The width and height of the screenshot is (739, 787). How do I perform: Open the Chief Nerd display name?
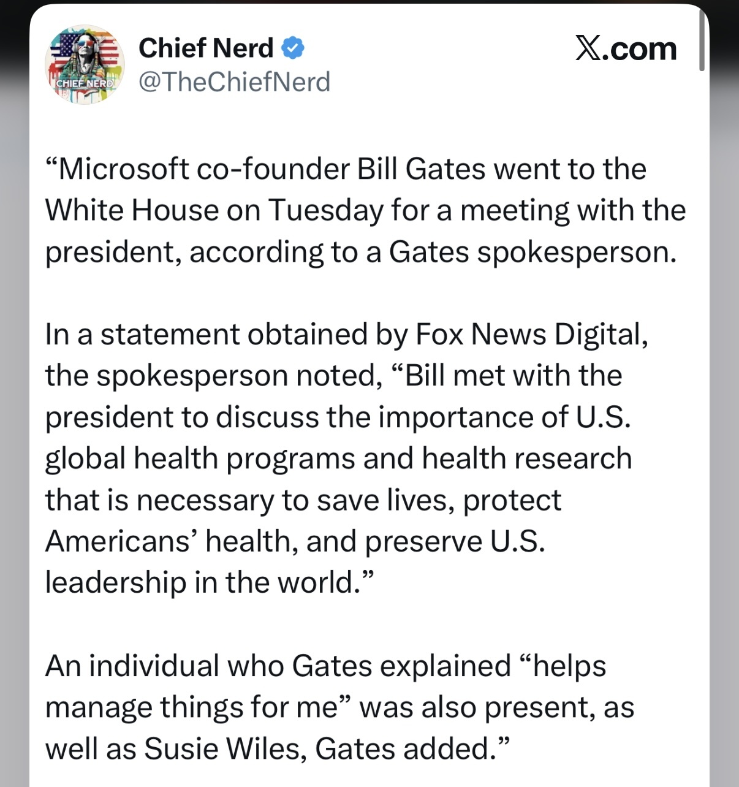[206, 48]
